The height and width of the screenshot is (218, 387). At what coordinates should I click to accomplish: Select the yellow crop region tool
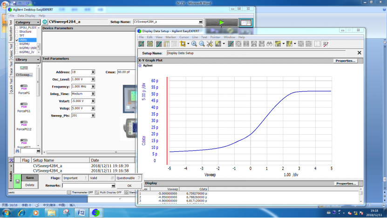tap(183, 44)
